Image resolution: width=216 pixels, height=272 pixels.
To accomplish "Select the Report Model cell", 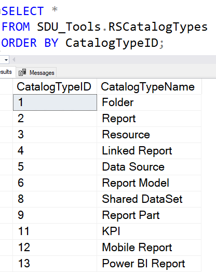I will [x=149, y=183].
